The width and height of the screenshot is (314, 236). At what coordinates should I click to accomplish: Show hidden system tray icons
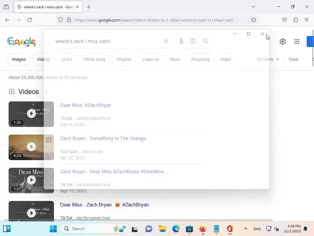click(x=246, y=229)
